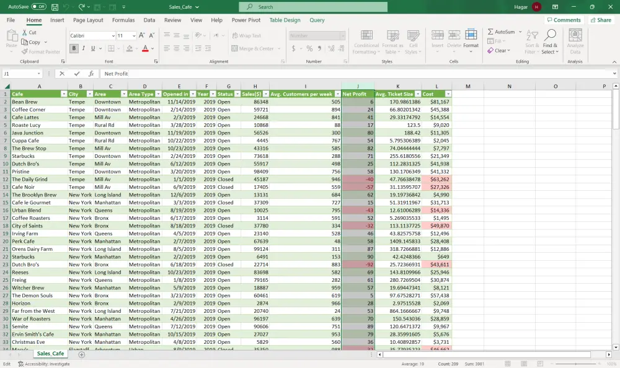The width and height of the screenshot is (620, 368).
Task: Click Decrease Font Size icon
Action: (x=151, y=35)
